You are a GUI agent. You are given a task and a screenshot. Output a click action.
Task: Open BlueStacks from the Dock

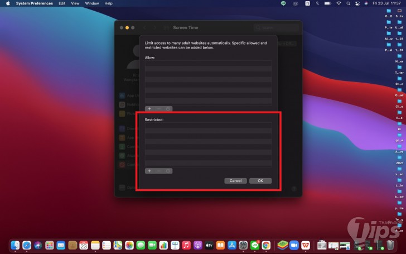(x=283, y=245)
